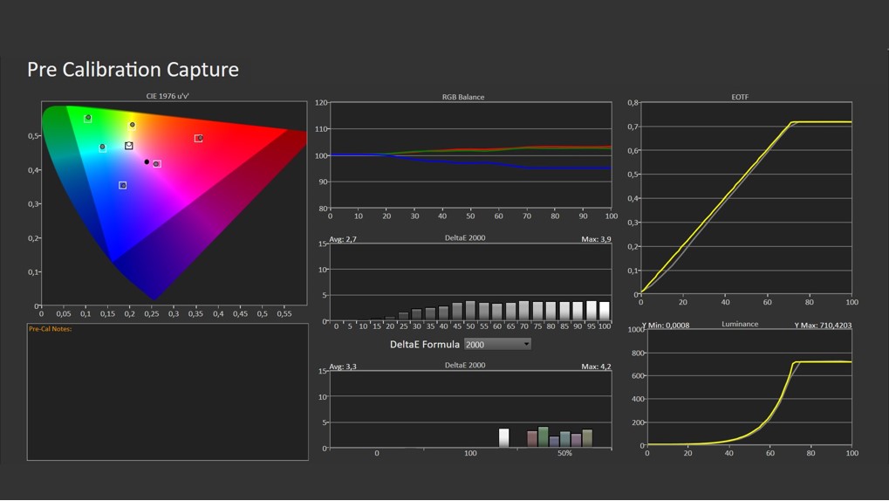Click the blue primary target marker on CIE diagram
Screen dimensions: 889x501
pyautogui.click(x=123, y=185)
